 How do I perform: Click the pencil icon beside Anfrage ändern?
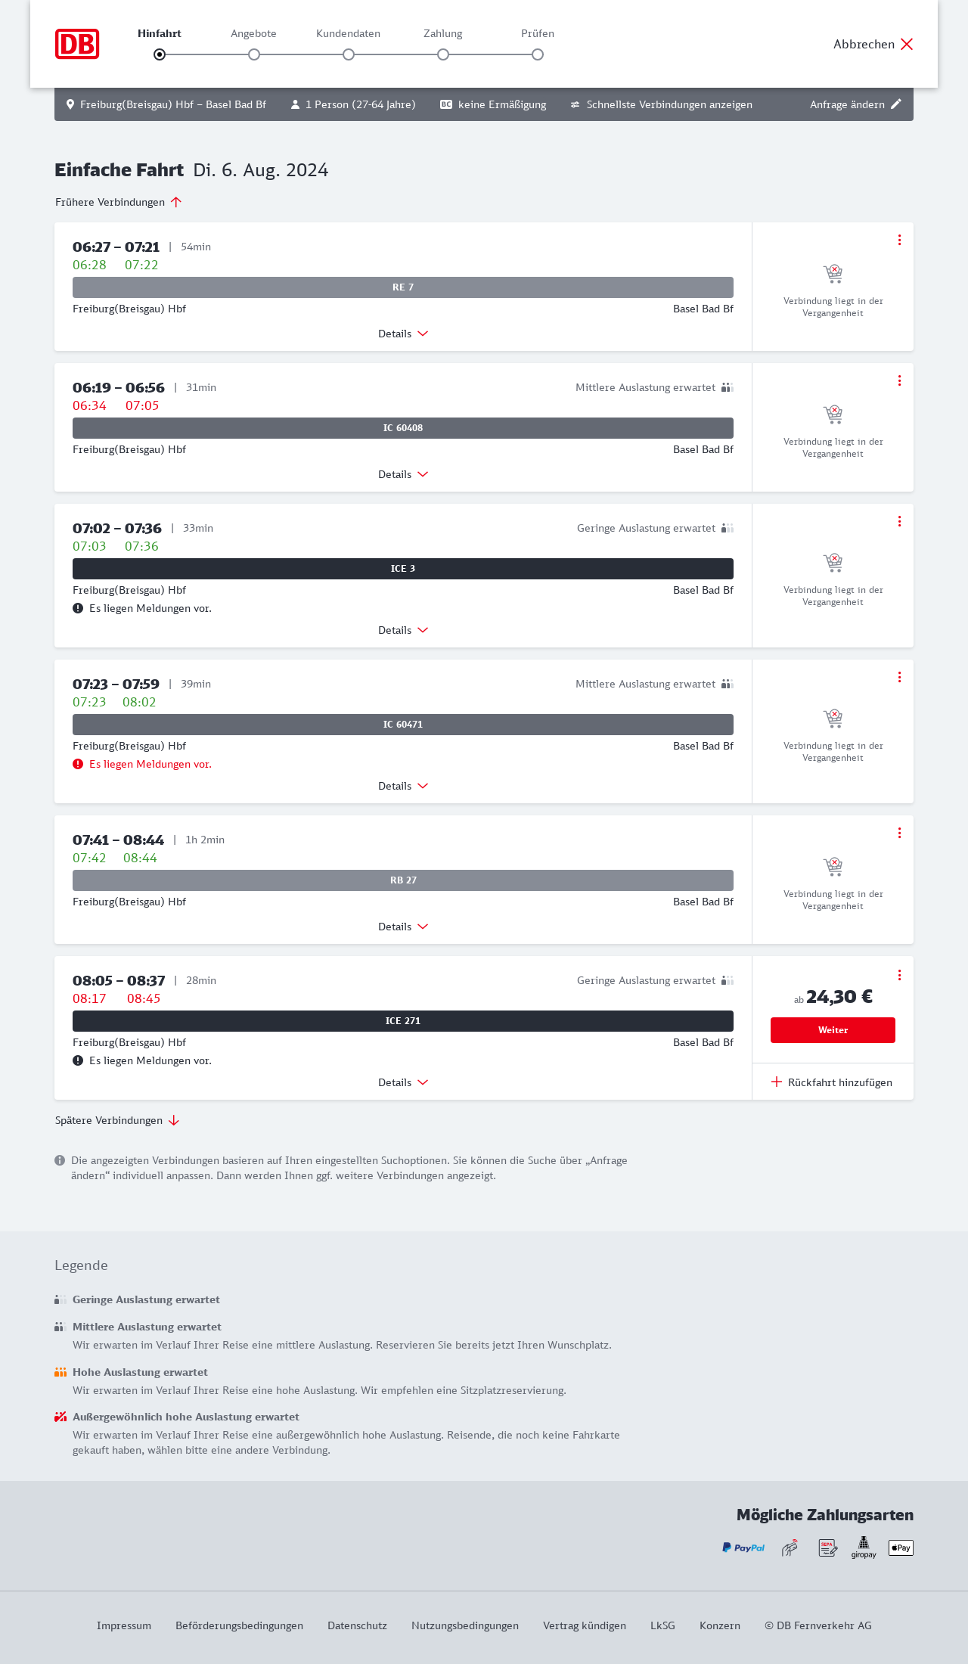pos(896,104)
